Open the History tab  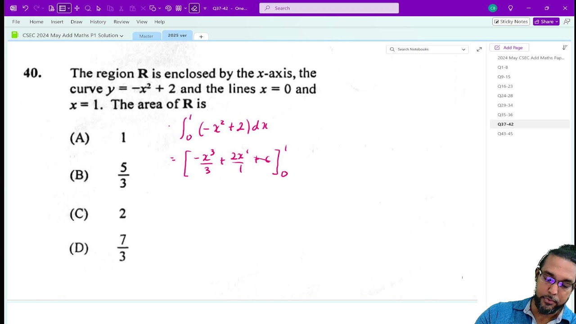pos(98,22)
